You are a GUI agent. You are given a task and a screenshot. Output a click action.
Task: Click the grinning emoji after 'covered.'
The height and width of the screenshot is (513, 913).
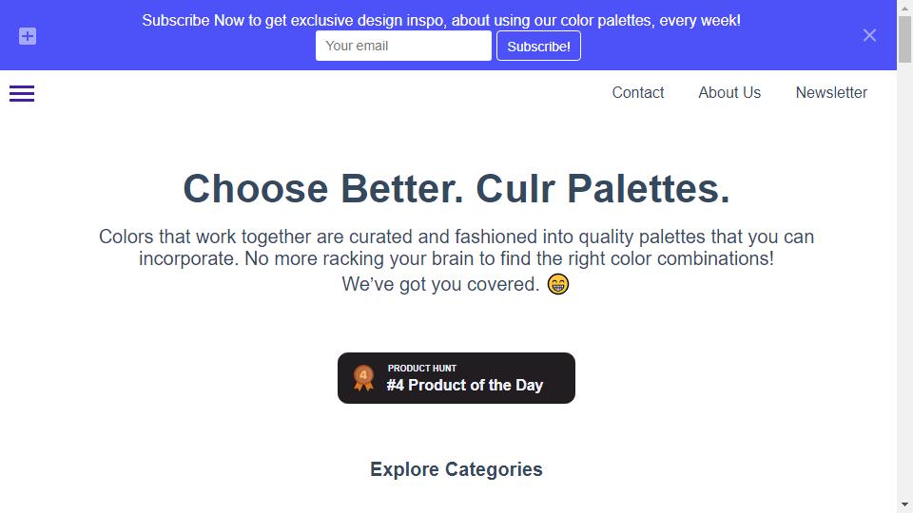(x=558, y=284)
